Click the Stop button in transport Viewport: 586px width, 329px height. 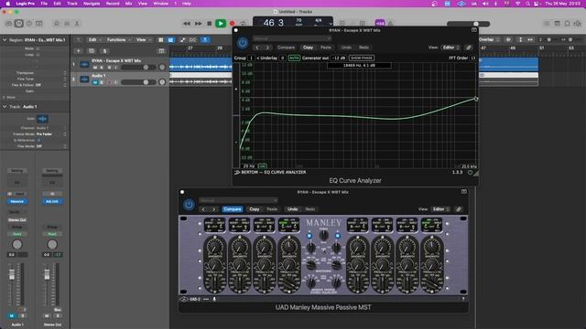tap(210, 24)
